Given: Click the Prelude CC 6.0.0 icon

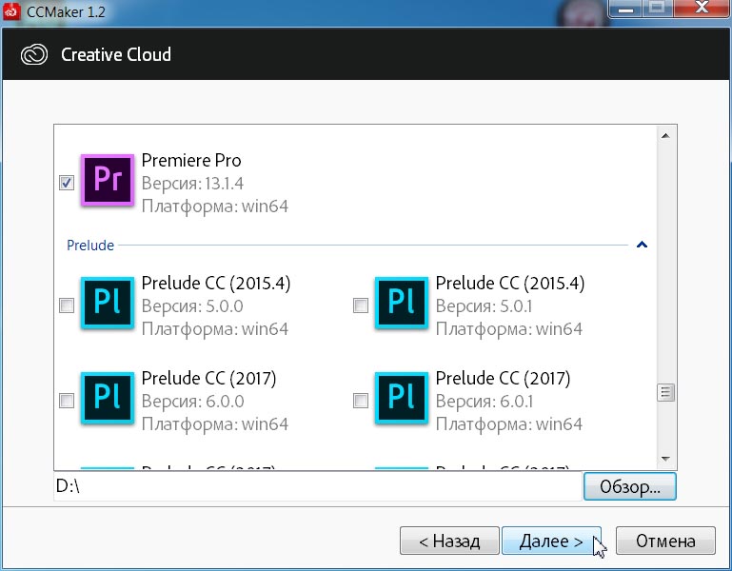Looking at the screenshot, I should (x=108, y=398).
